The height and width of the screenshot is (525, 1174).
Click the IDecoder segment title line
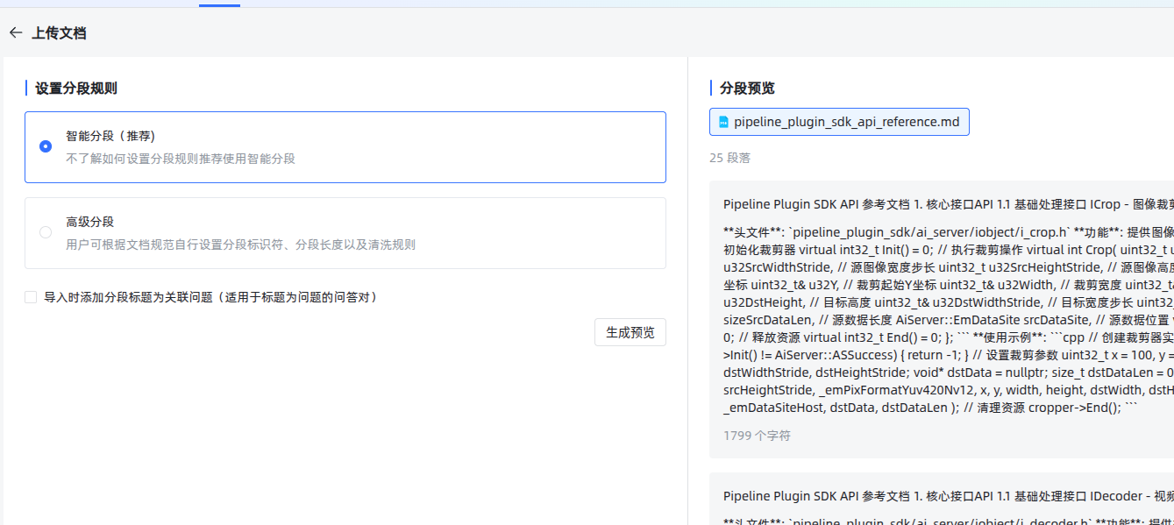point(949,496)
